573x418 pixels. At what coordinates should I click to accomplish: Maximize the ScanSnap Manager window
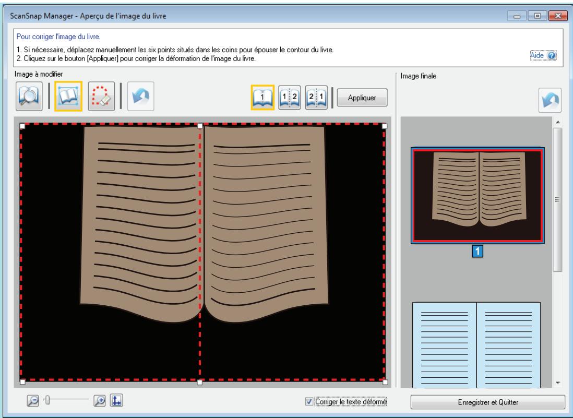point(537,16)
